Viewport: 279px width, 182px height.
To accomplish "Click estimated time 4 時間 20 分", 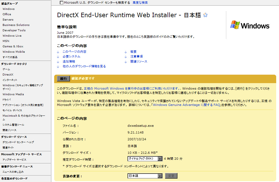I will pos(173,159).
